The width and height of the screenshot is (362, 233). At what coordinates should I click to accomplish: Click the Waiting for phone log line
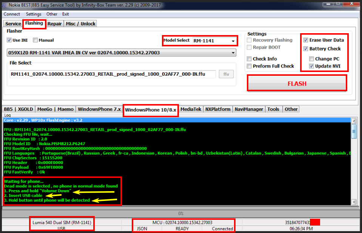coord(23,182)
